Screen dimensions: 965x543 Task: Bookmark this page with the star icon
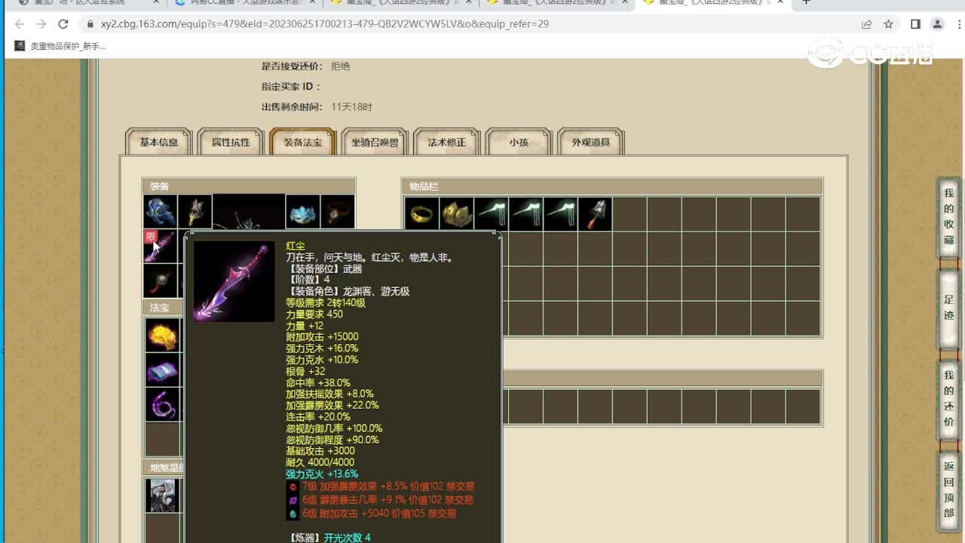coord(889,24)
